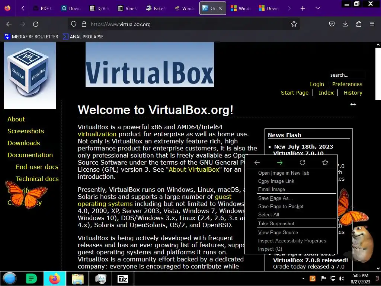Click the virtualbox.org URL address bar

click(185, 24)
